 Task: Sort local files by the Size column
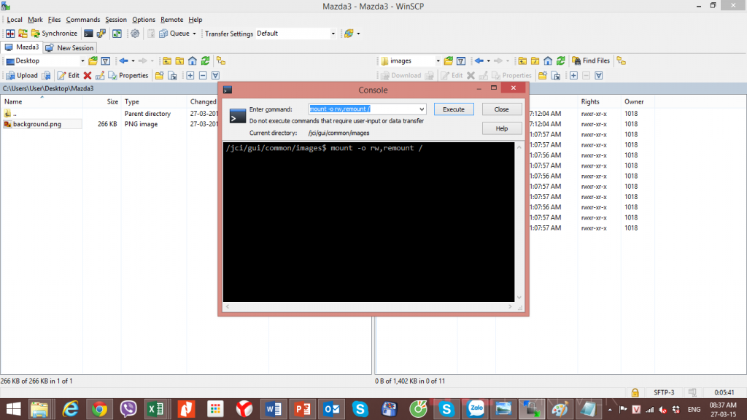point(102,101)
